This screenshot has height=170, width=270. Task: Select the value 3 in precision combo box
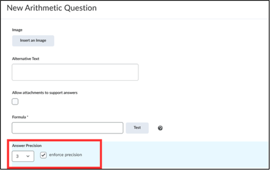(17, 156)
